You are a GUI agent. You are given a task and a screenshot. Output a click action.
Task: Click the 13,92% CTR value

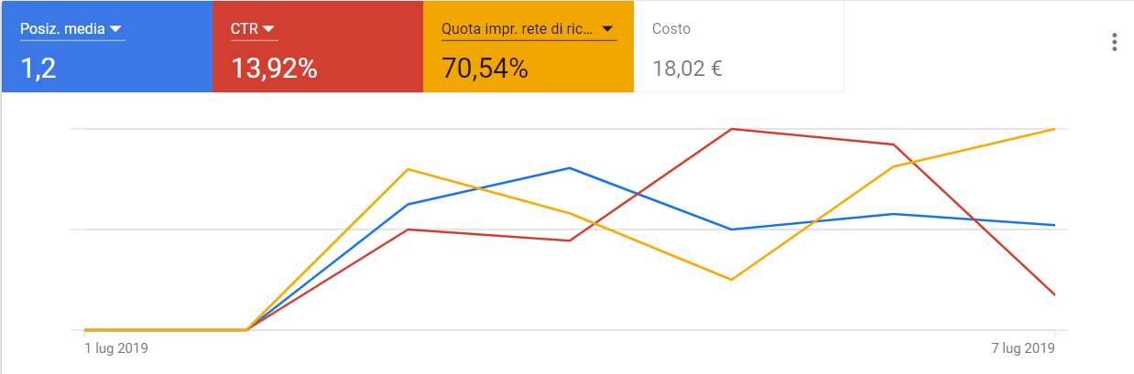click(274, 68)
